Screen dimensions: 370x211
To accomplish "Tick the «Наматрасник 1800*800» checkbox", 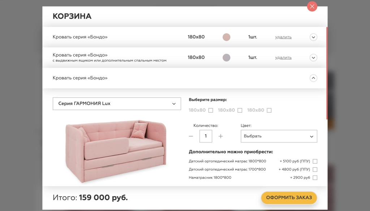I will 315,178.
